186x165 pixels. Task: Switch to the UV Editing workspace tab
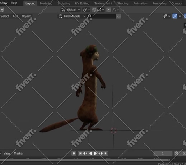[x=82, y=3]
